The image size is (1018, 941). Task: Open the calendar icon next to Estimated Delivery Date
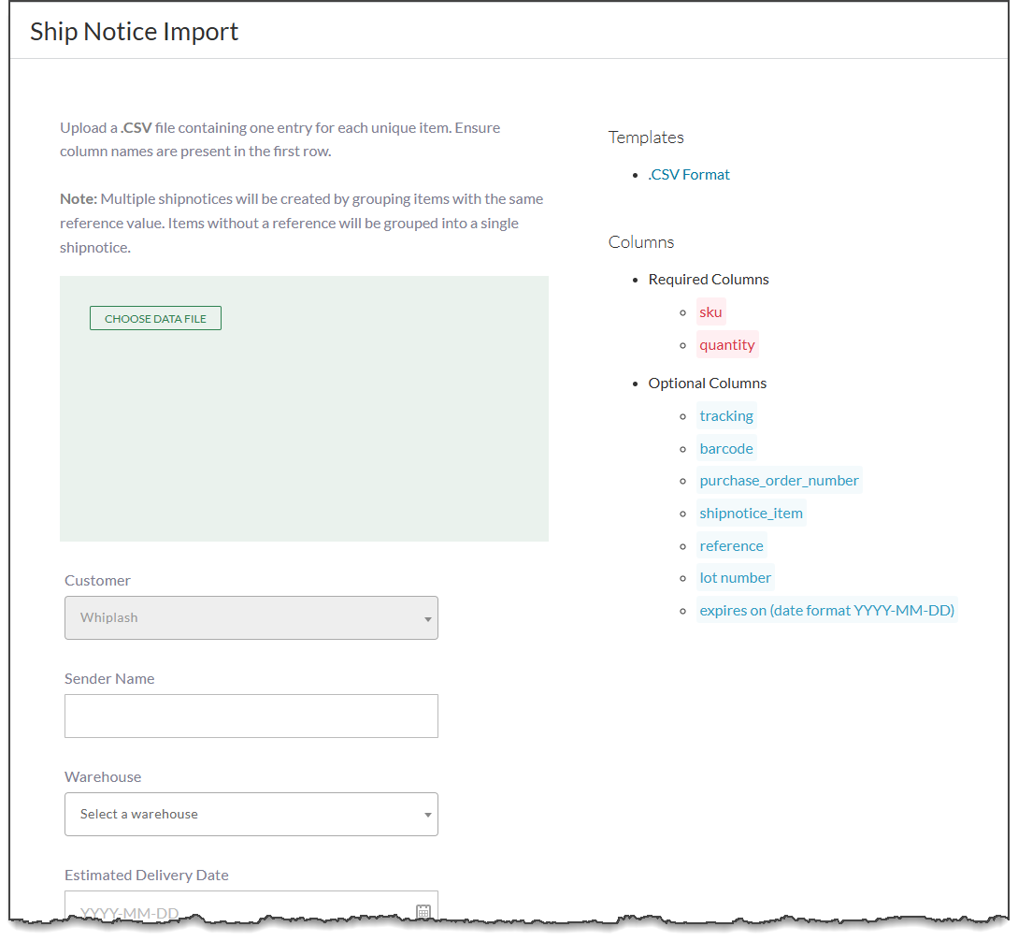point(423,906)
